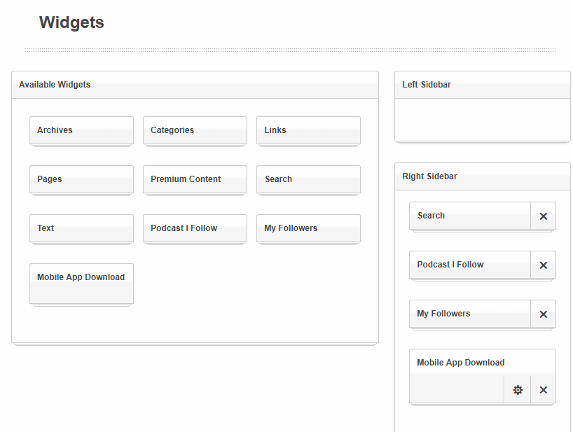Viewport: 573px width, 432px height.
Task: Remove Mobile App Download from Right Sidebar
Action: coord(543,390)
